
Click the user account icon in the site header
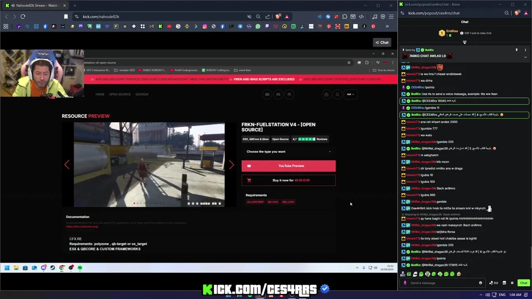[x=337, y=94]
